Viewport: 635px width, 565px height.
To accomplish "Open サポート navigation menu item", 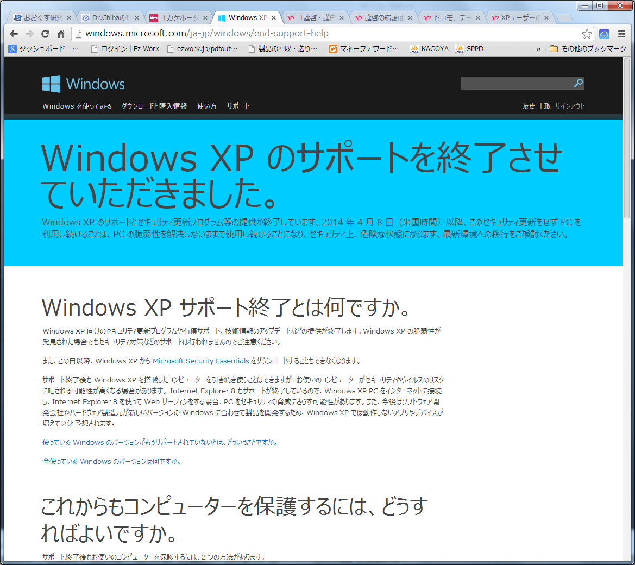I will point(238,106).
